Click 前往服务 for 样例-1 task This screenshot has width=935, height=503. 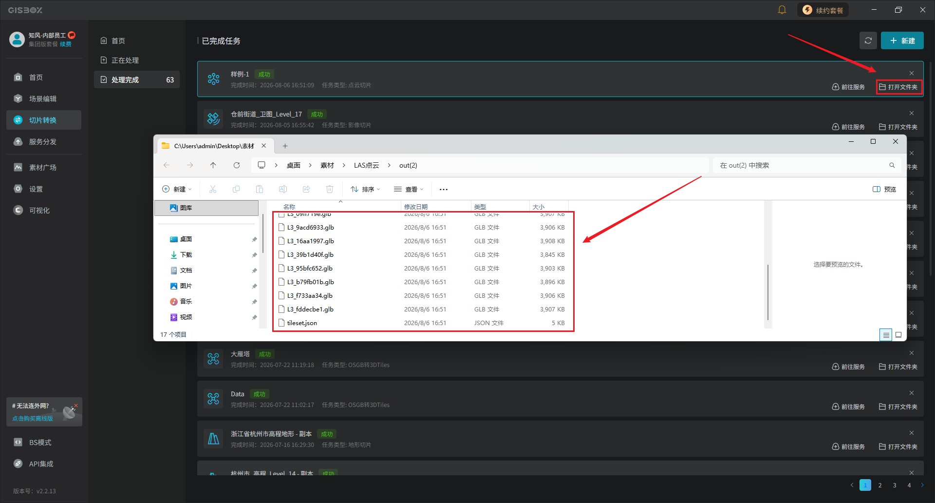point(848,87)
